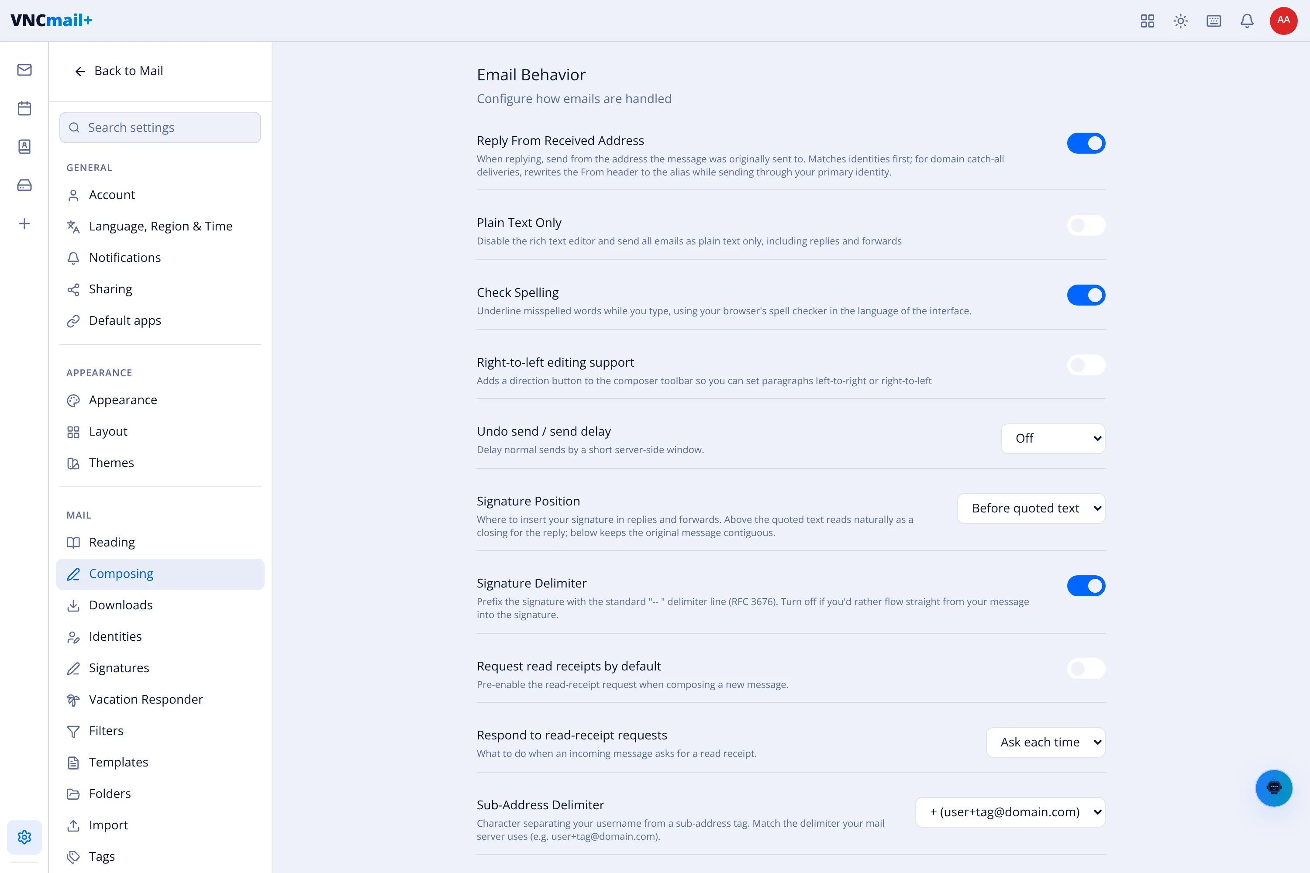
Task: Open the AA user avatar menu
Action: tap(1284, 21)
